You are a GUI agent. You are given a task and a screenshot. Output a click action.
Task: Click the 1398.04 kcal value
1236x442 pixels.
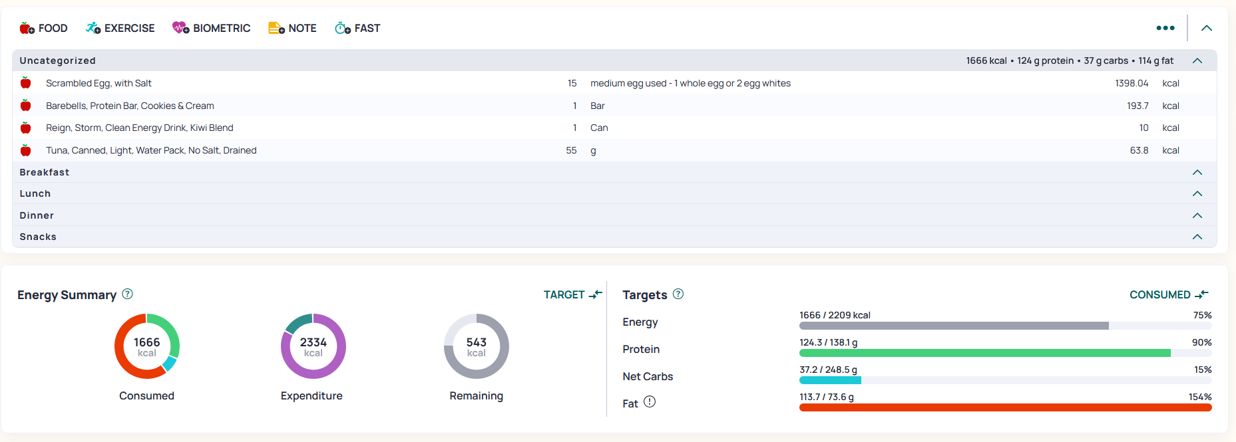(1132, 83)
